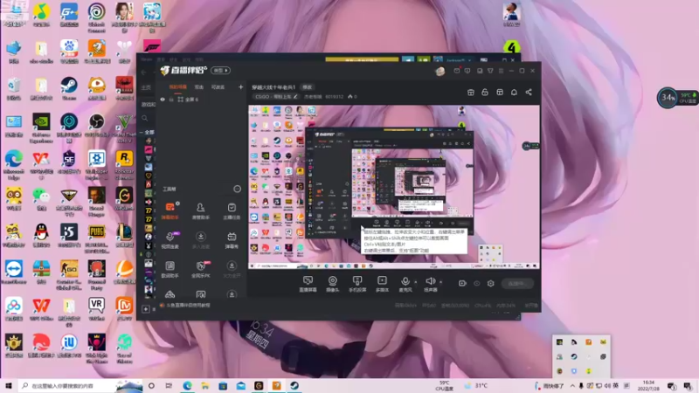The width and height of the screenshot is (699, 393).
Task: Add a Camera source
Action: tap(333, 284)
